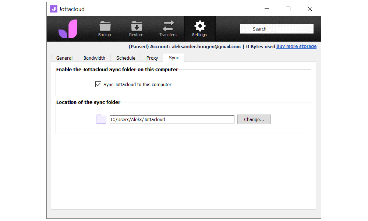
Task: Focus the Search field
Action: click(x=277, y=29)
